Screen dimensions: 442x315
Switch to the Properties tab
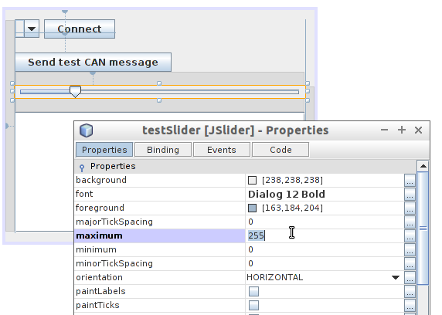pyautogui.click(x=104, y=150)
